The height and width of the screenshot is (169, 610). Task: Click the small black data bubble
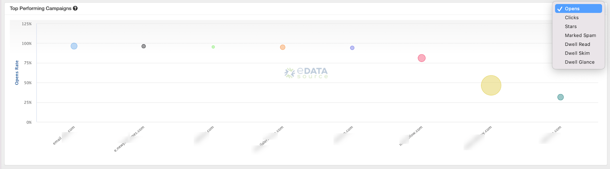[x=144, y=46]
